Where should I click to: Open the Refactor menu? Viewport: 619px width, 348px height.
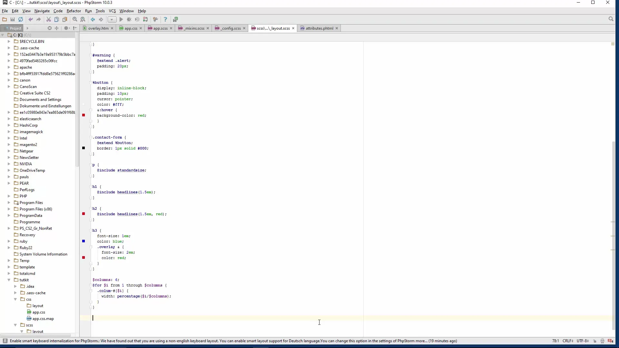tap(74, 11)
